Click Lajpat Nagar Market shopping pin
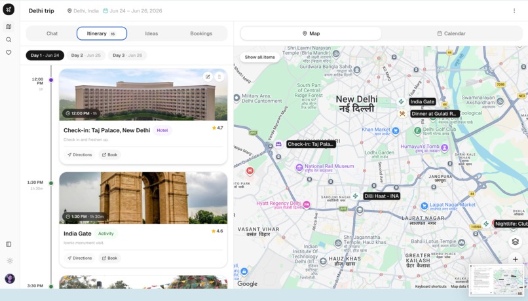This screenshot has width=528, height=301. (x=424, y=205)
